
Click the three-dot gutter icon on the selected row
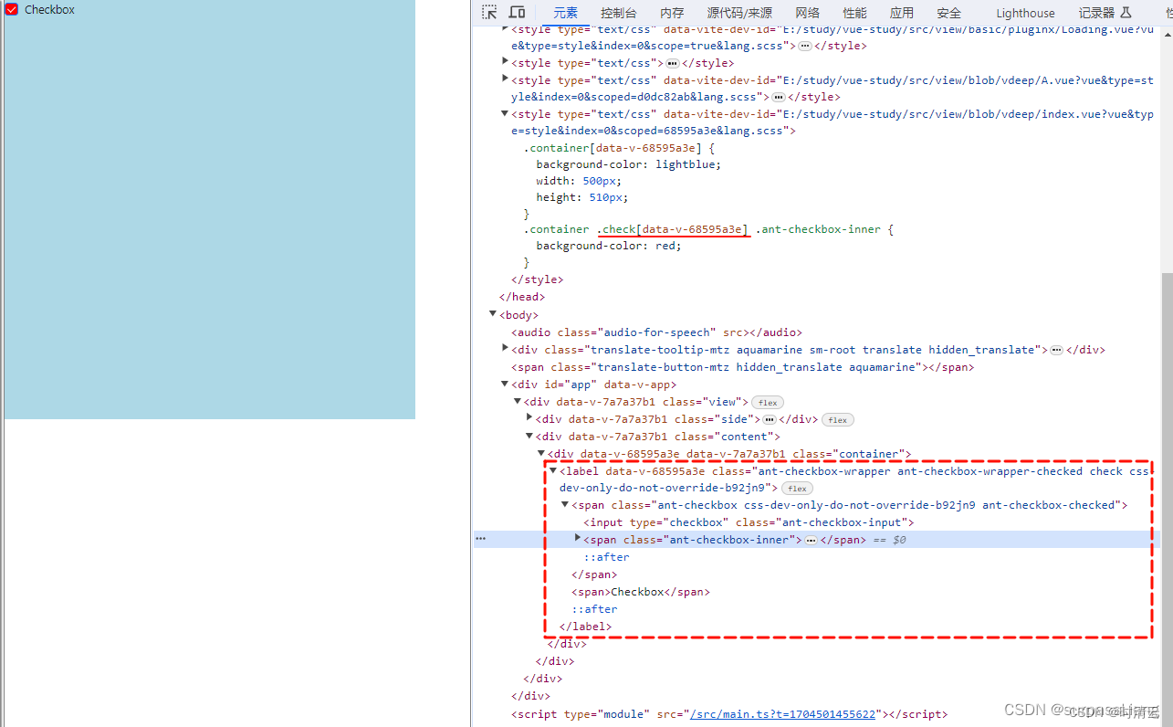[480, 539]
